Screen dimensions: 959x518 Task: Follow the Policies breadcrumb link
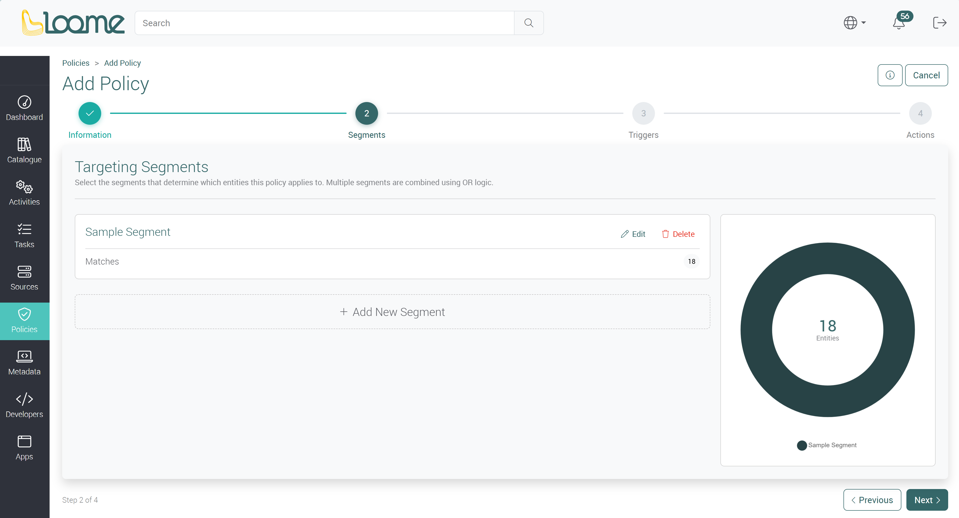(76, 63)
